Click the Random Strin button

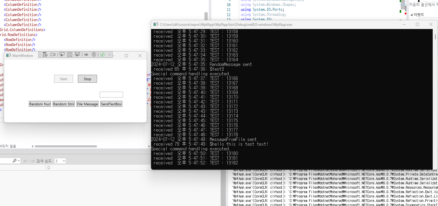64,104
